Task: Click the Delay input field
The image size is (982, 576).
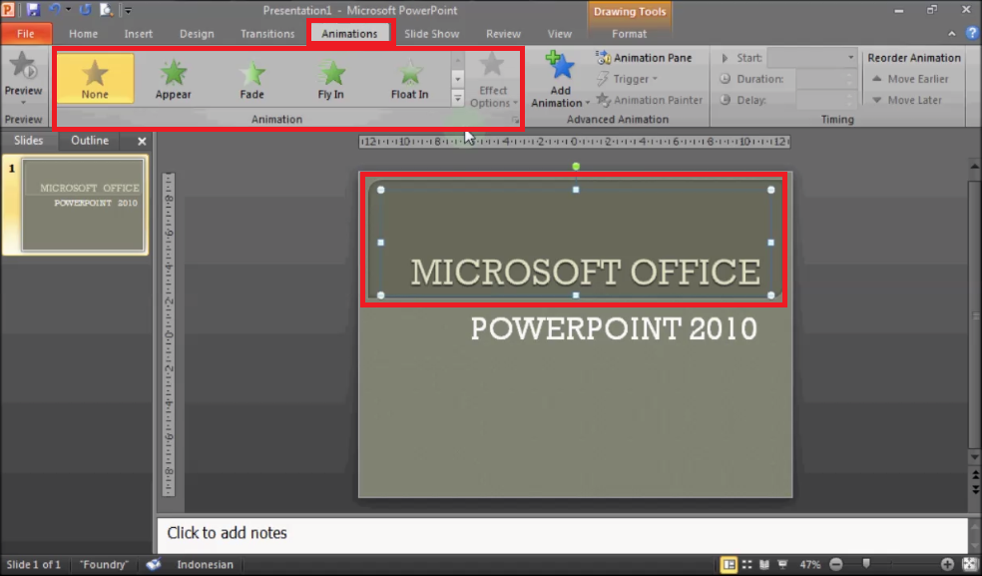Action: (x=826, y=100)
